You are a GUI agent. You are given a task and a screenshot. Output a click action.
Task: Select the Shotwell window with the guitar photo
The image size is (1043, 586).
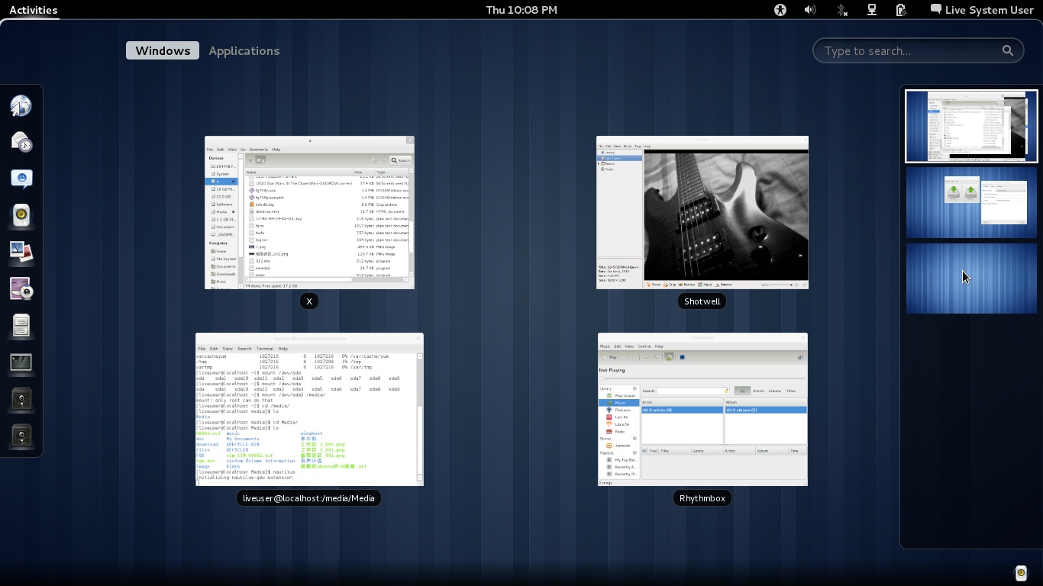click(x=702, y=213)
